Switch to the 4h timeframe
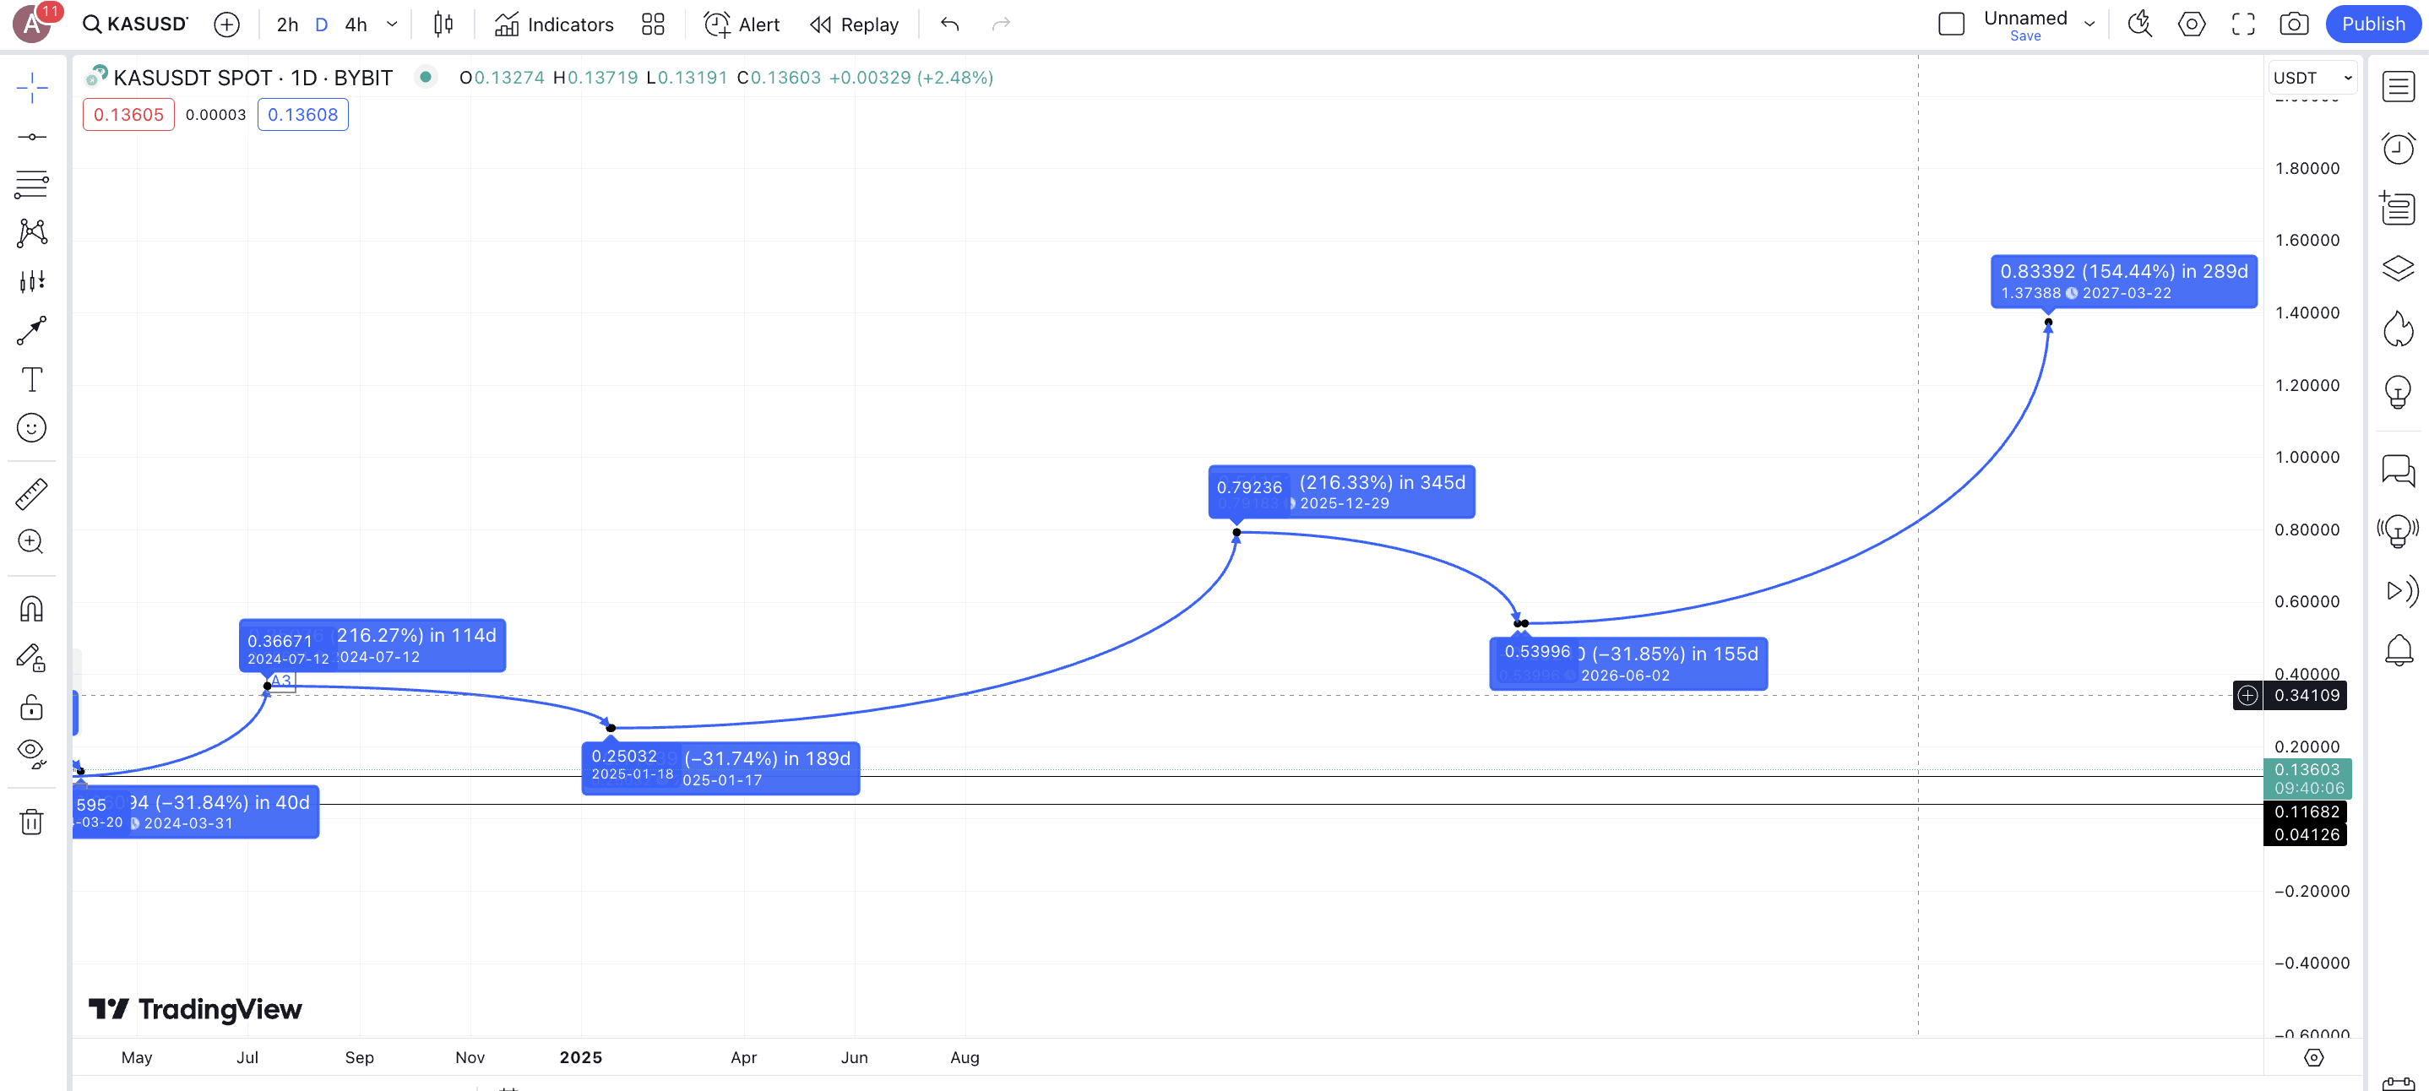 click(356, 24)
